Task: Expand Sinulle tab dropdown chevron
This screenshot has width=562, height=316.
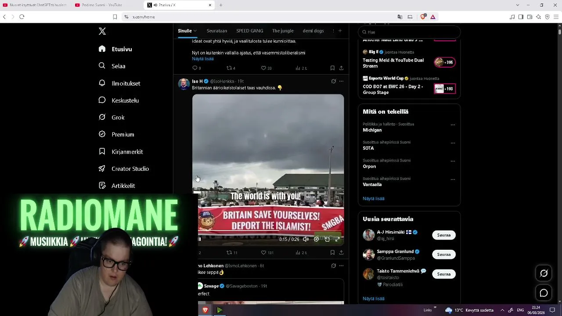Action: click(195, 31)
